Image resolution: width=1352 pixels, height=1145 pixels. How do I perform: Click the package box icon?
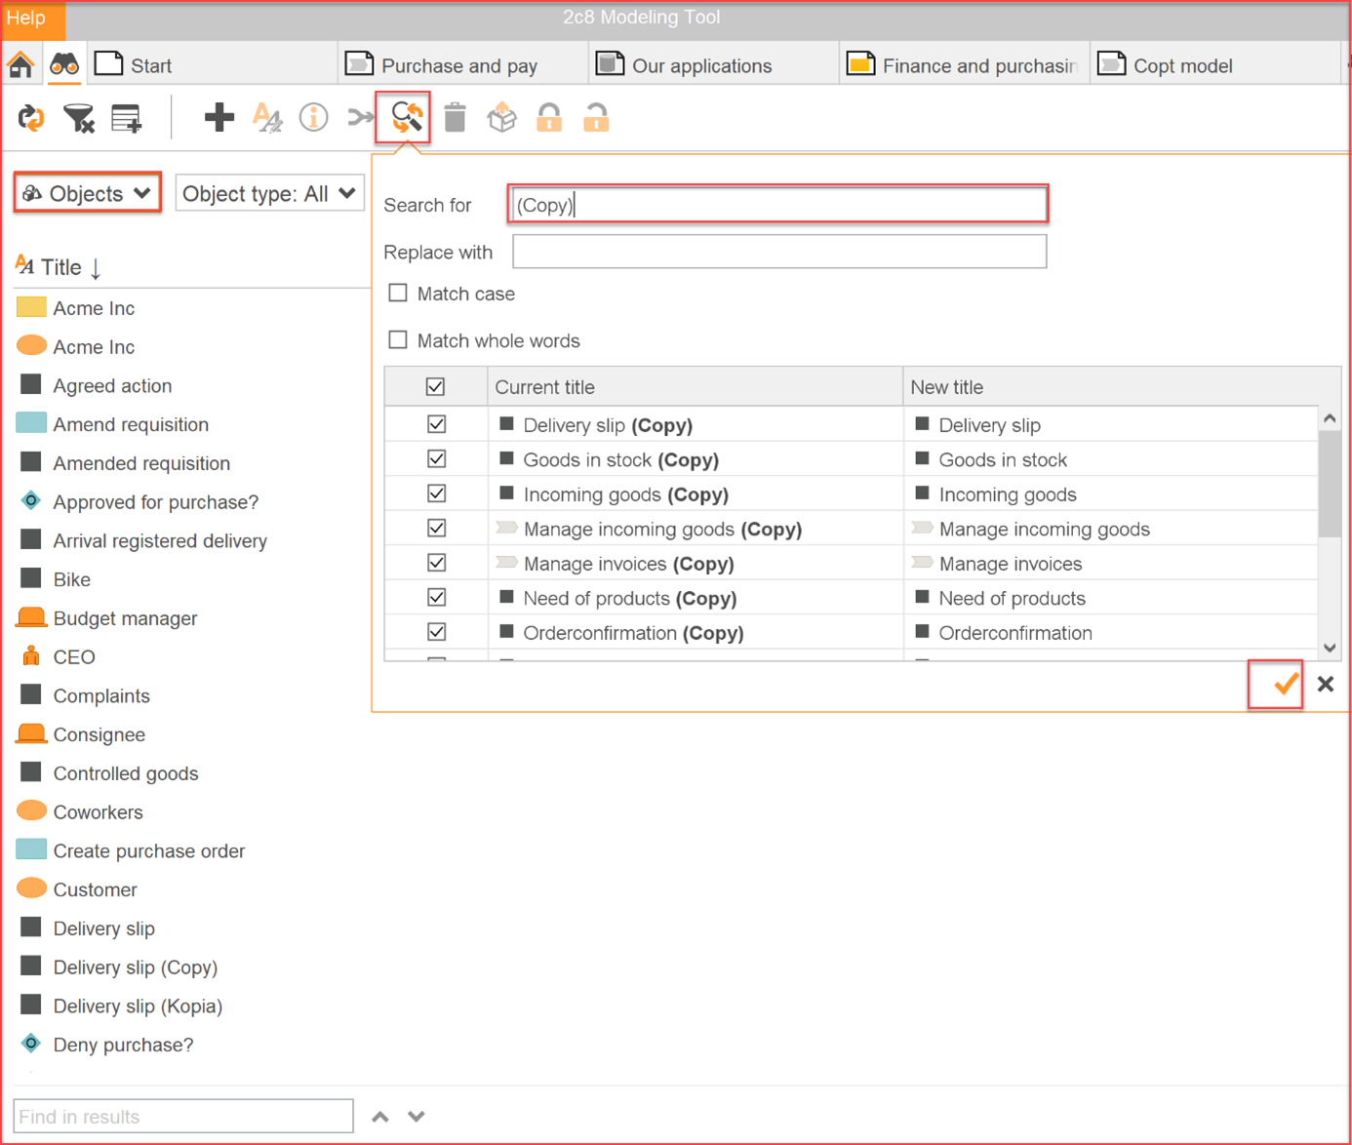501,117
